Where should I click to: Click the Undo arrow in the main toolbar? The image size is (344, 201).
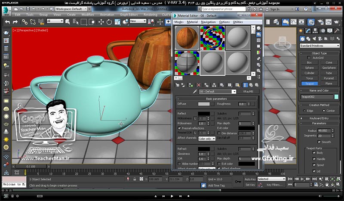point(8,22)
